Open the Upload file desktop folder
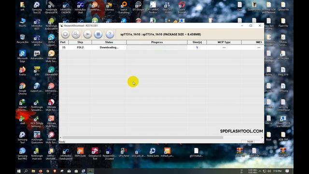 click(x=283, y=6)
